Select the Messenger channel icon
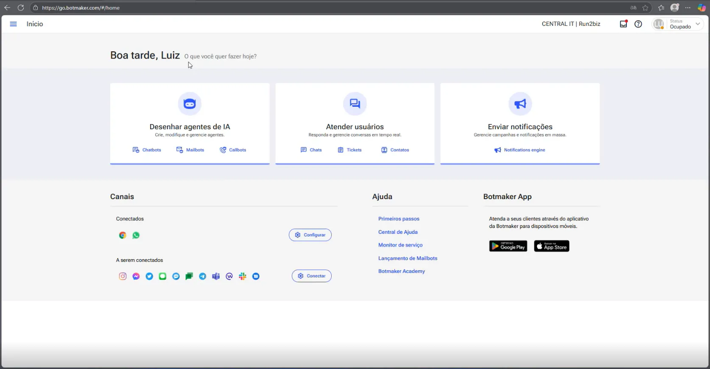 pos(136,276)
